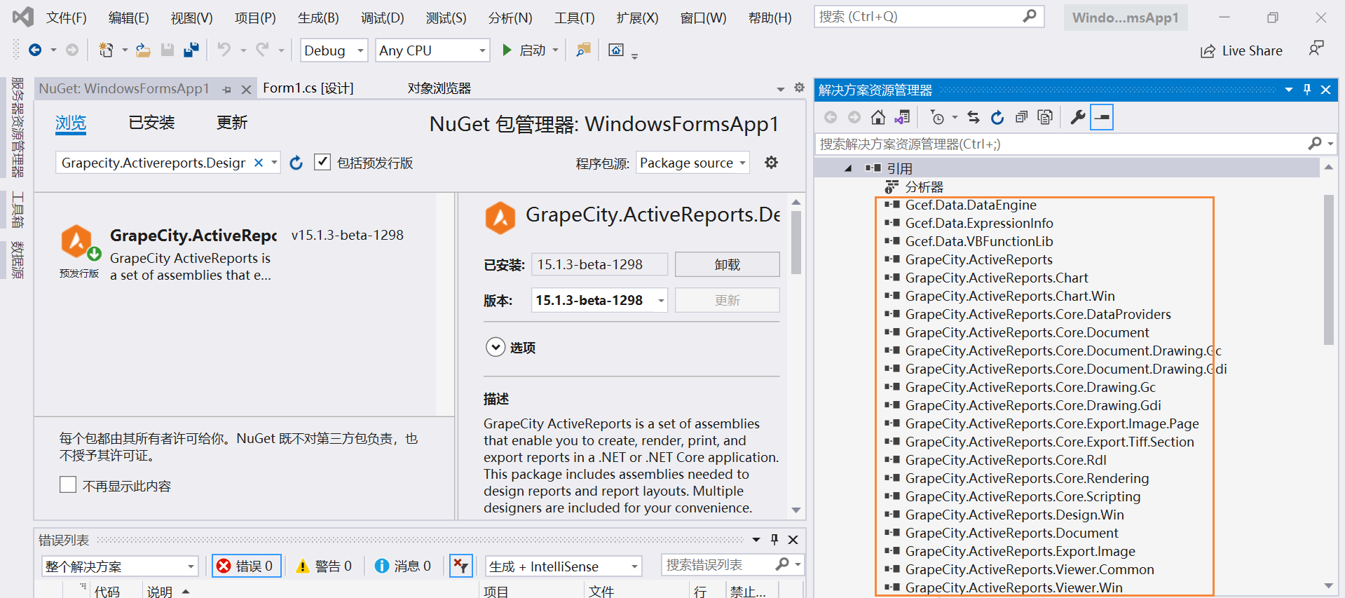The width and height of the screenshot is (1345, 598).
Task: Clear the NuGet search box text
Action: click(x=259, y=163)
